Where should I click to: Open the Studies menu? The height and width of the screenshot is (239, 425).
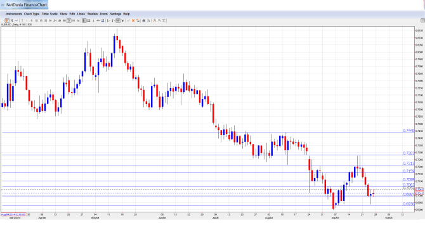click(93, 14)
